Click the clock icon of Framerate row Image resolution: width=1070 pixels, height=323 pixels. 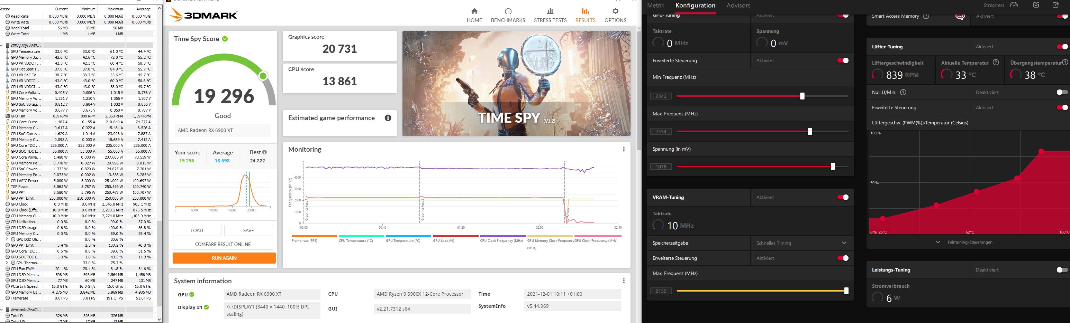pyautogui.click(x=8, y=298)
